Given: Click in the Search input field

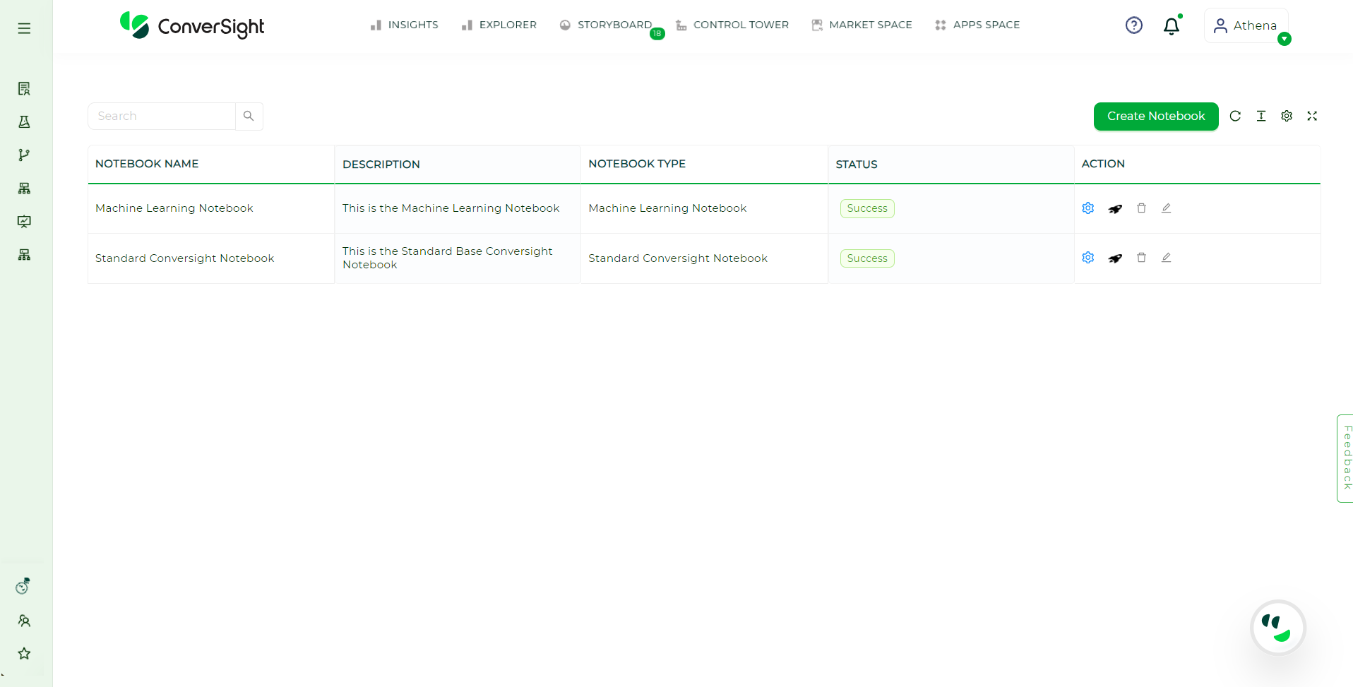Looking at the screenshot, I should (x=162, y=117).
